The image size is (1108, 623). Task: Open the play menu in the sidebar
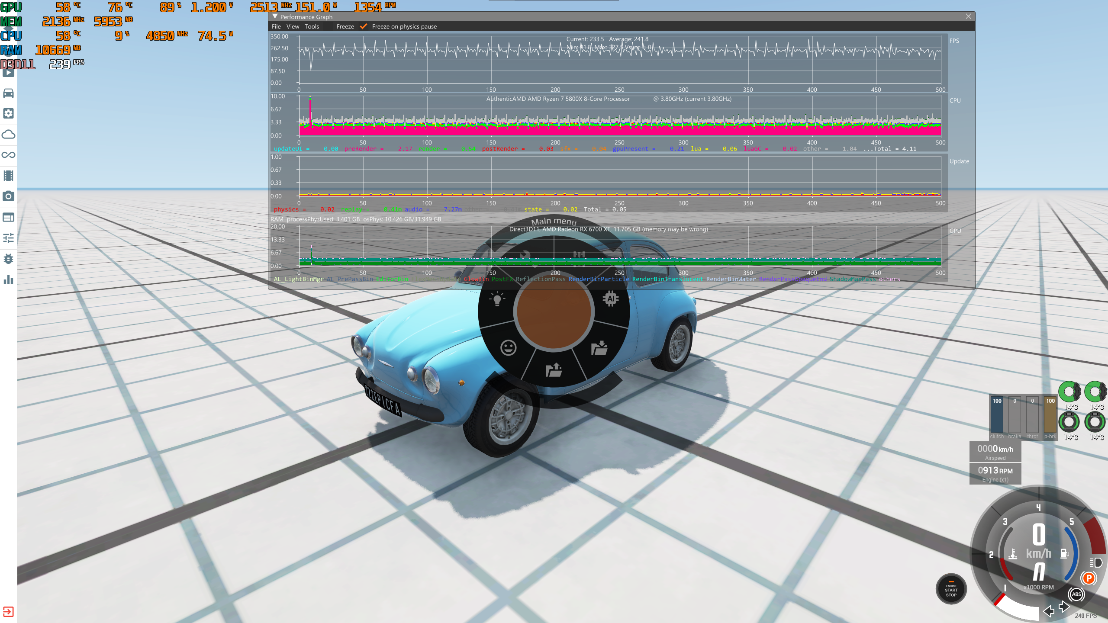tap(8, 73)
